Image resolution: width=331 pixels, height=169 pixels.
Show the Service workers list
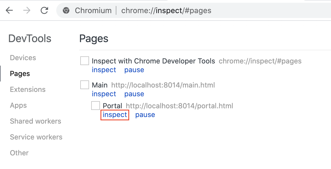tap(36, 137)
